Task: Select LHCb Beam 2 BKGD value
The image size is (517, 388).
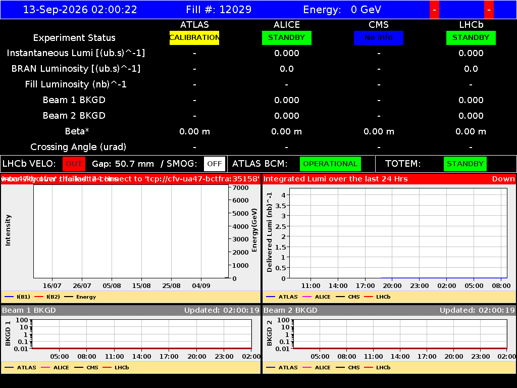Action: 471,116
